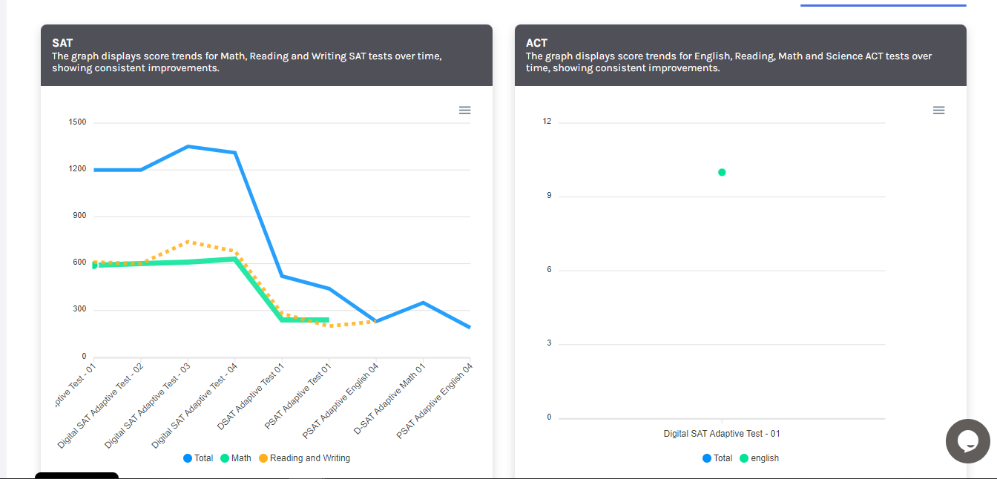
Task: Click the green Math legend marker
Action: 226,458
